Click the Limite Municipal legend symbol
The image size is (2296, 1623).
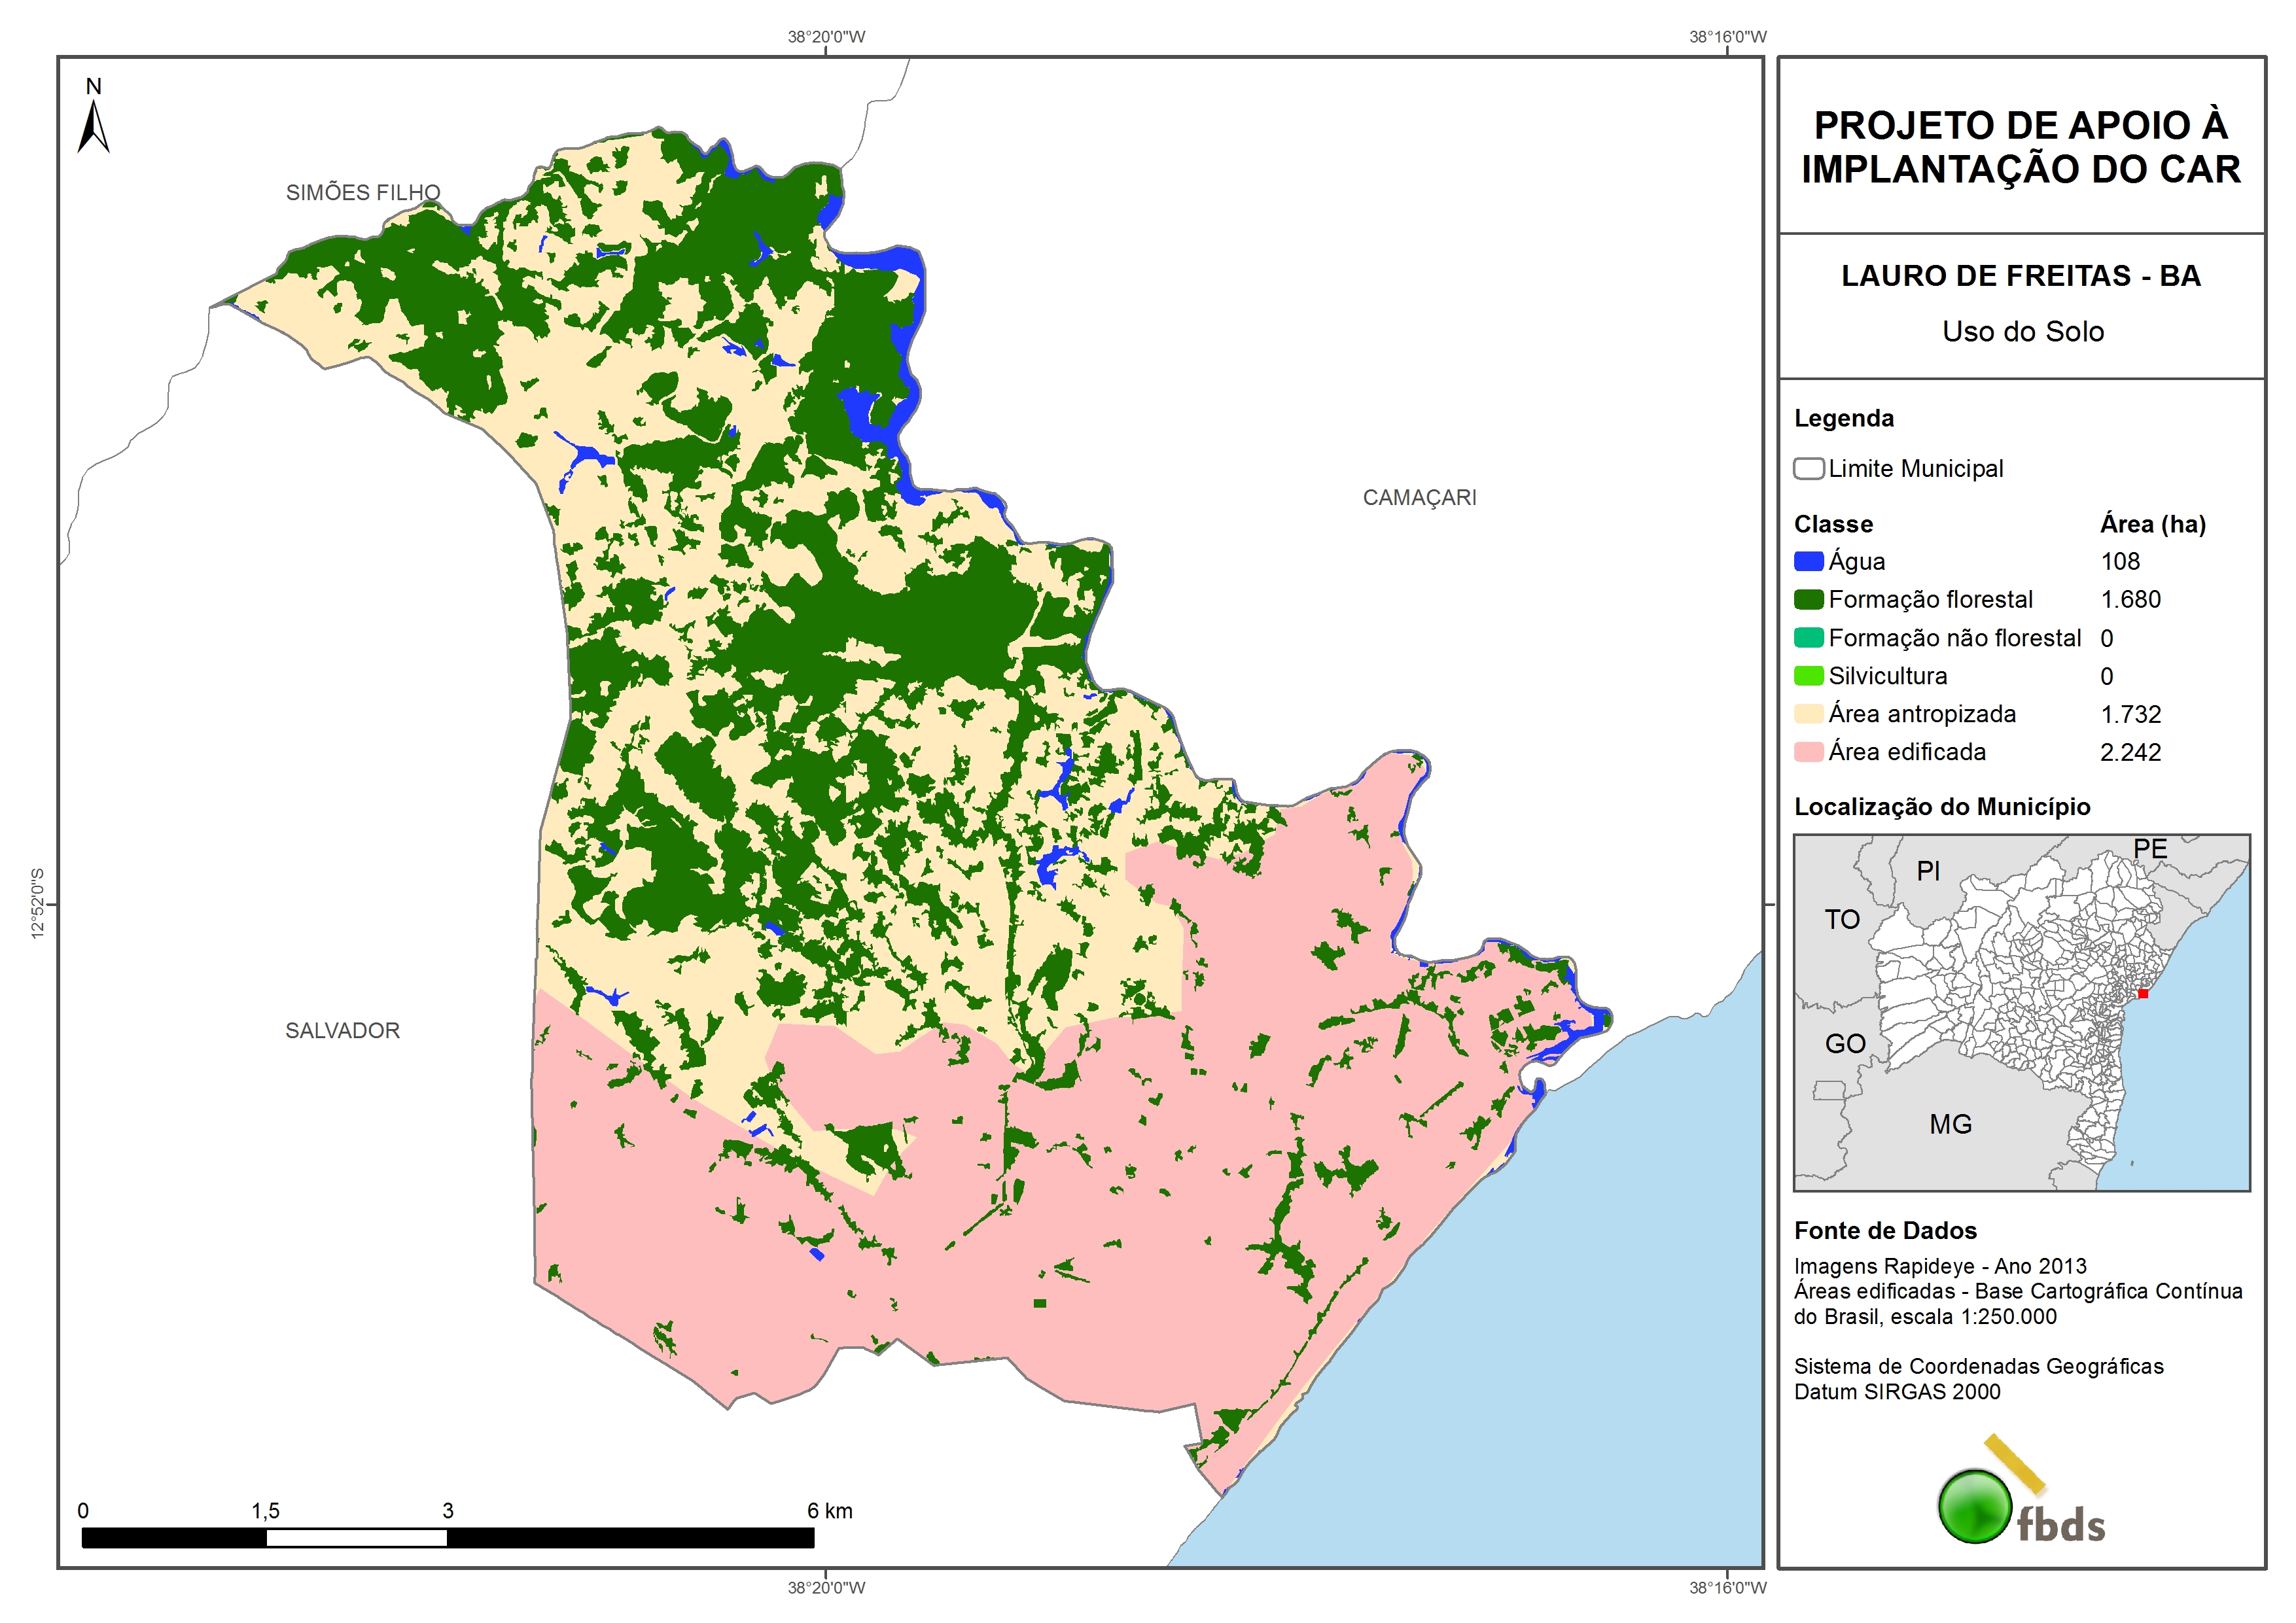pyautogui.click(x=1808, y=469)
